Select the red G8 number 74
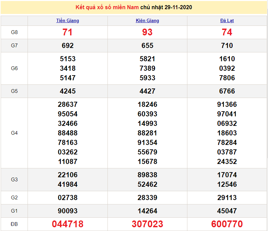 tap(227, 32)
